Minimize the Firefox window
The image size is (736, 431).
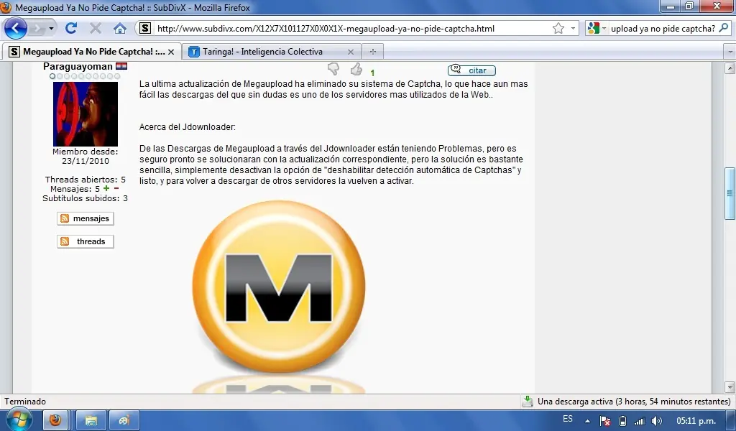[x=671, y=6]
